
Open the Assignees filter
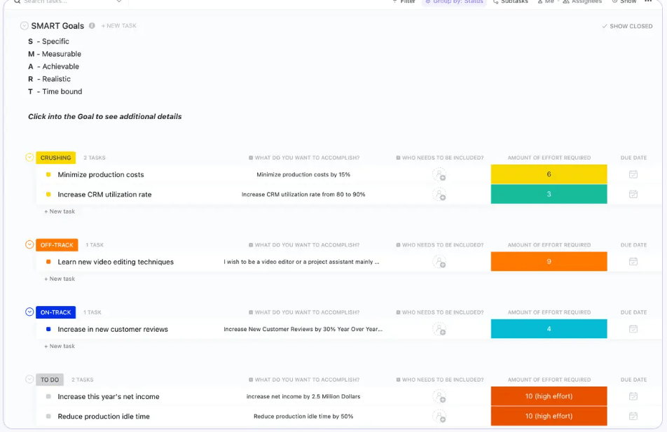[582, 1]
